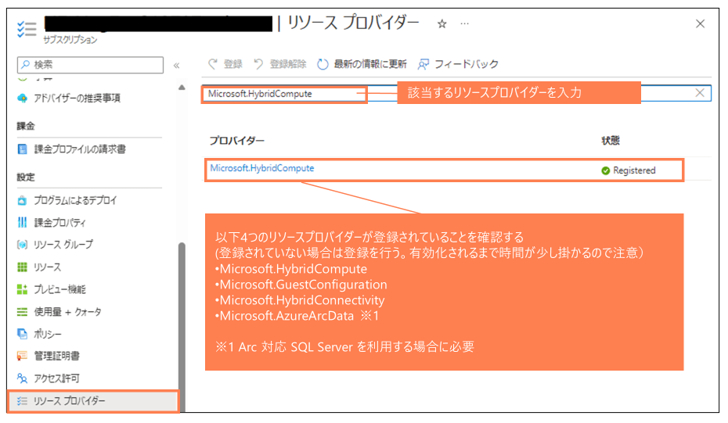
Task: Open アクセス許可 in the sidebar
Action: click(56, 378)
